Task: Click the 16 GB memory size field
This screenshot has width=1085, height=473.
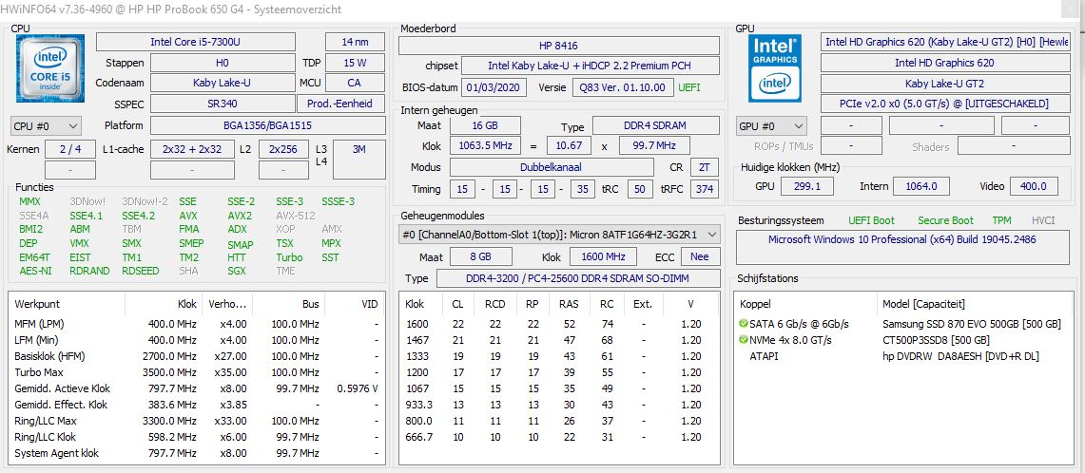Action: [485, 126]
